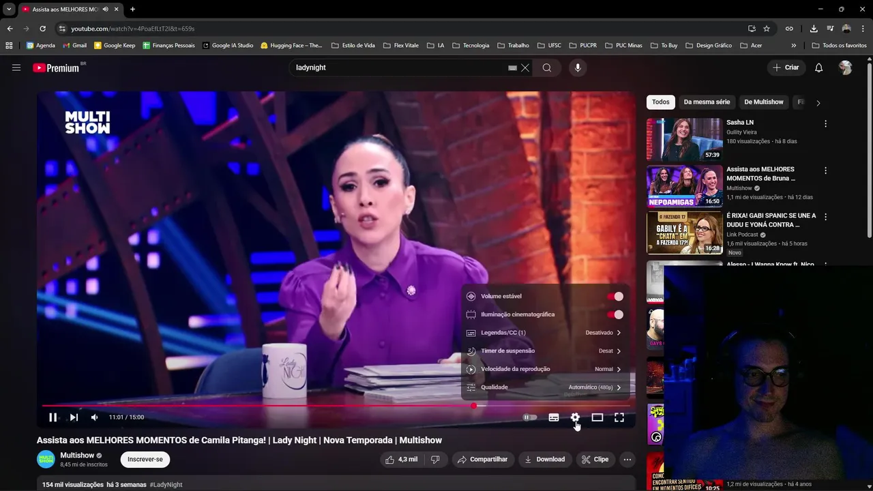The height and width of the screenshot is (491, 873).
Task: Open Chrome downloads icon
Action: coord(814,29)
